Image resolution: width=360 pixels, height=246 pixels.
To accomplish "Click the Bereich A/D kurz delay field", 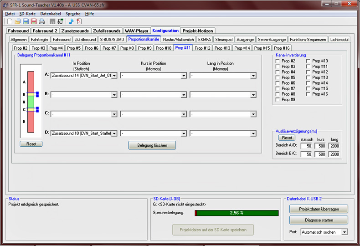I will pyautogui.click(x=320, y=146).
